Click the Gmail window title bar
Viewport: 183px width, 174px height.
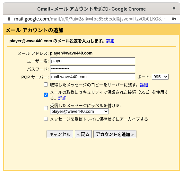coord(91,9)
